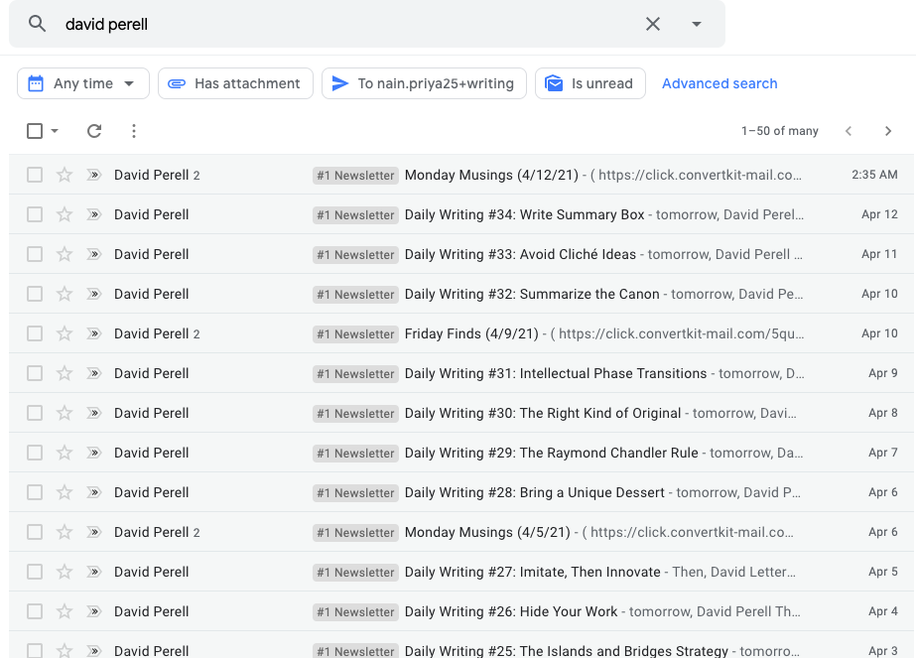
Task: Go to older results page arrow
Action: tap(888, 131)
